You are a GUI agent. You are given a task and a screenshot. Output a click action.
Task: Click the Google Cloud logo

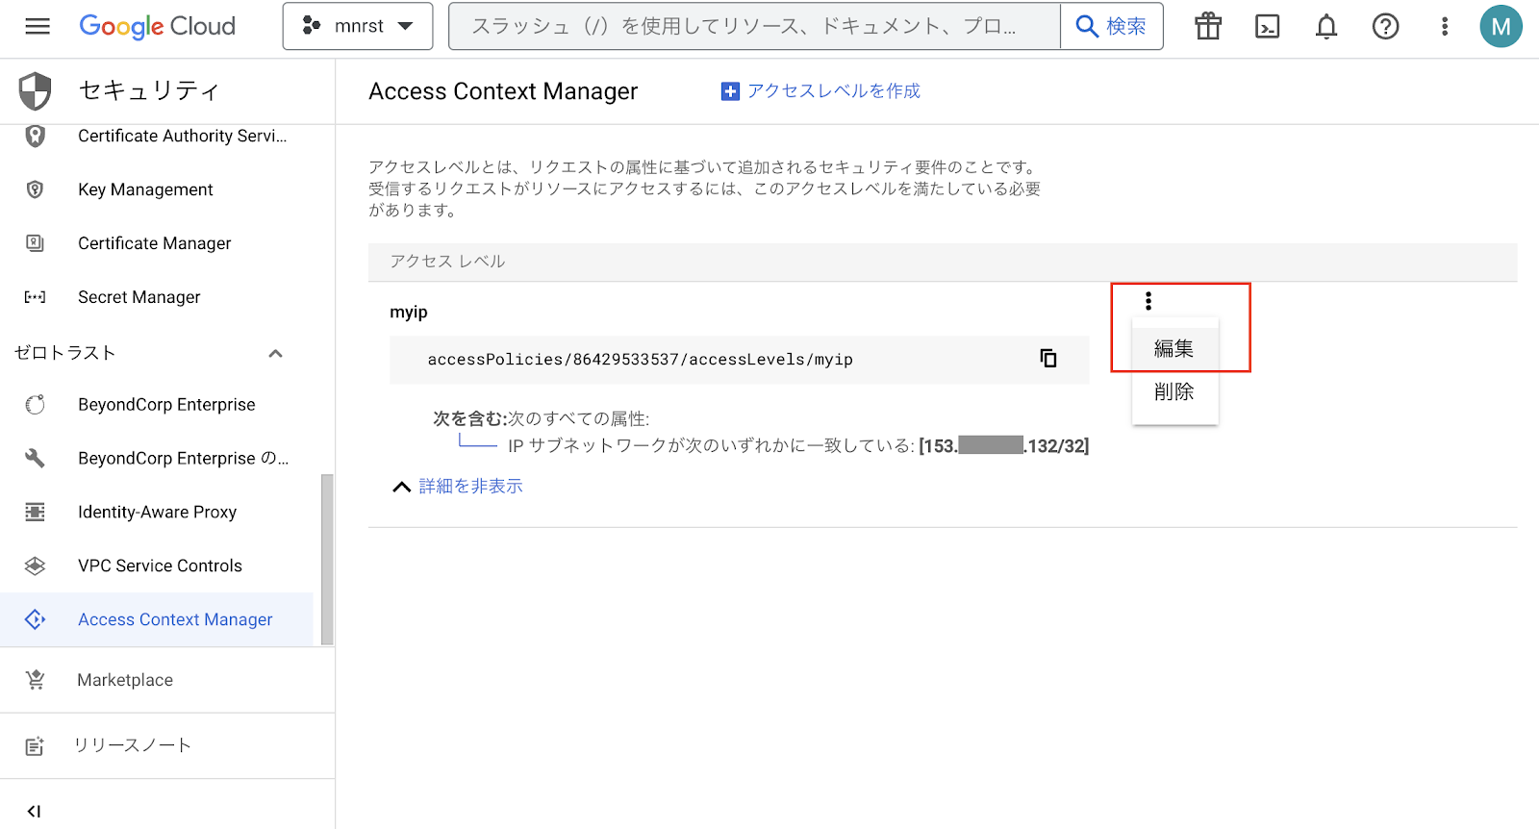point(157,26)
